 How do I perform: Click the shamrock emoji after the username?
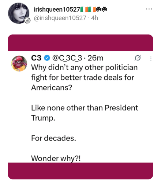point(101,9)
